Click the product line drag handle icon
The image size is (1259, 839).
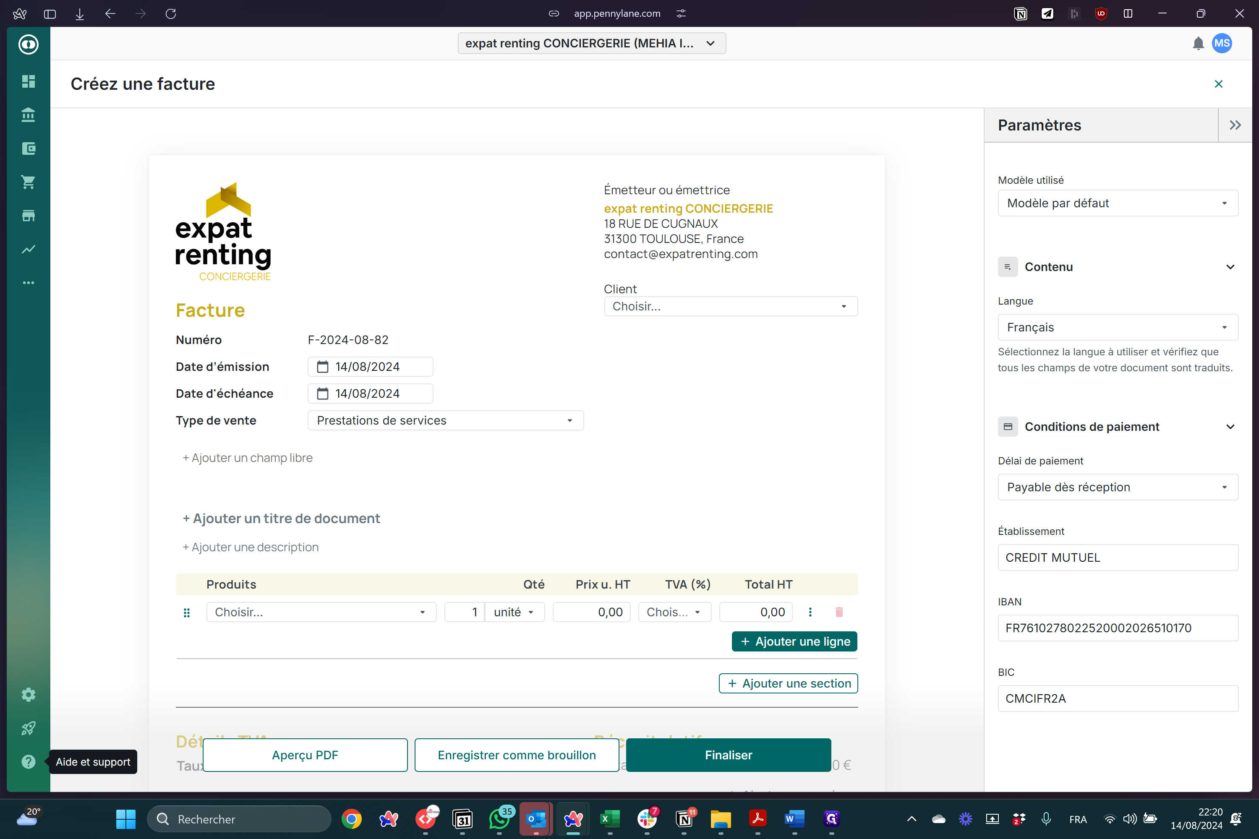187,612
